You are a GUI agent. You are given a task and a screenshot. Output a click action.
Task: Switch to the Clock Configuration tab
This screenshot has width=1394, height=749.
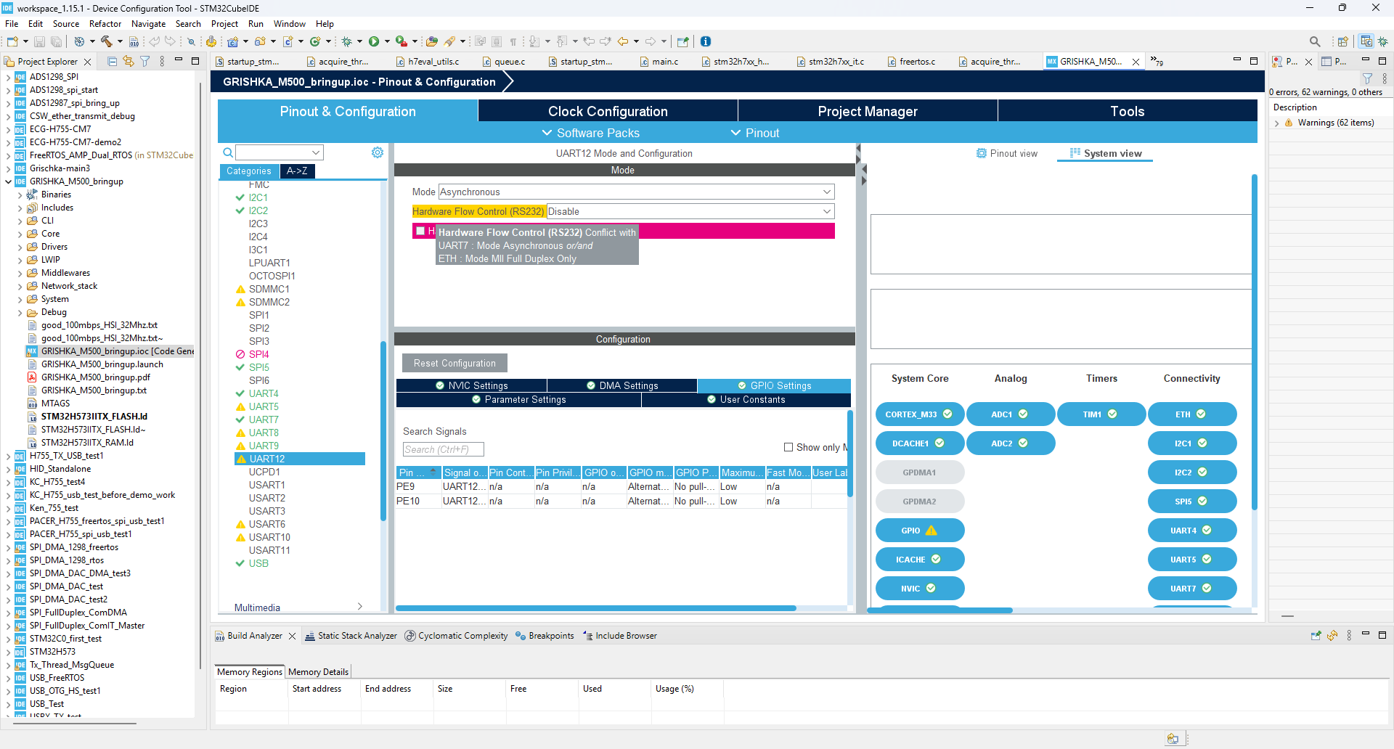tap(608, 111)
